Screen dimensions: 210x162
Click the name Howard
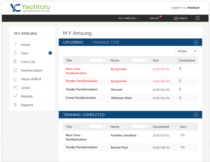[x=117, y=89]
